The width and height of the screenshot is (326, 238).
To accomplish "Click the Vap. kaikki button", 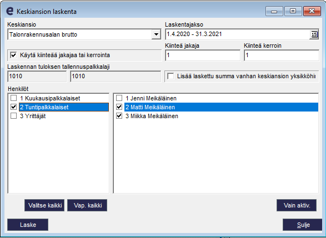I will [87, 205].
